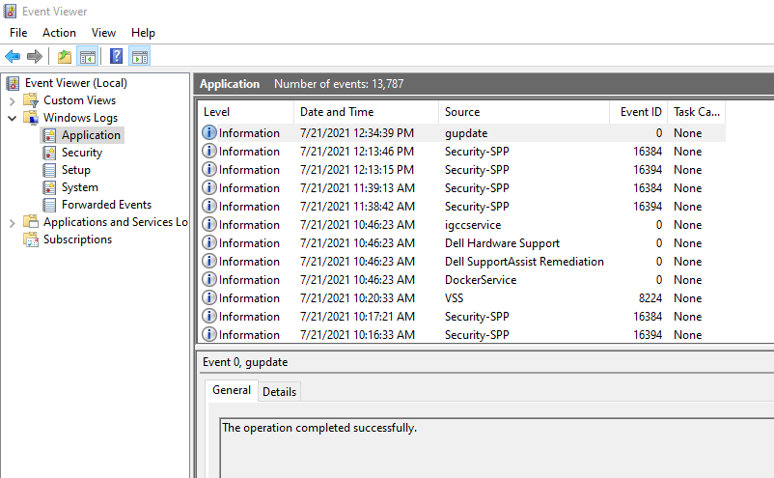Viewport: 774px width, 478px height.
Task: Open the View menu
Action: coord(103,33)
